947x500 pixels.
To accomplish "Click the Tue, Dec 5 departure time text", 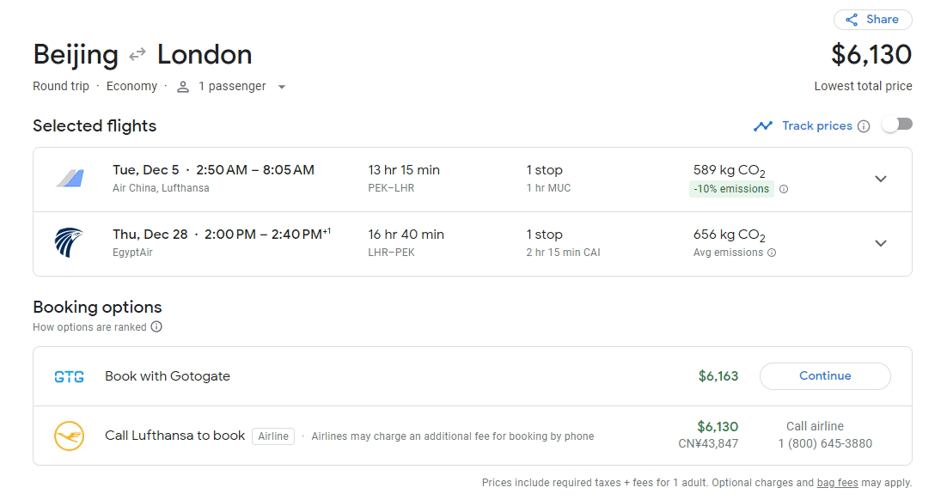I will click(x=213, y=170).
